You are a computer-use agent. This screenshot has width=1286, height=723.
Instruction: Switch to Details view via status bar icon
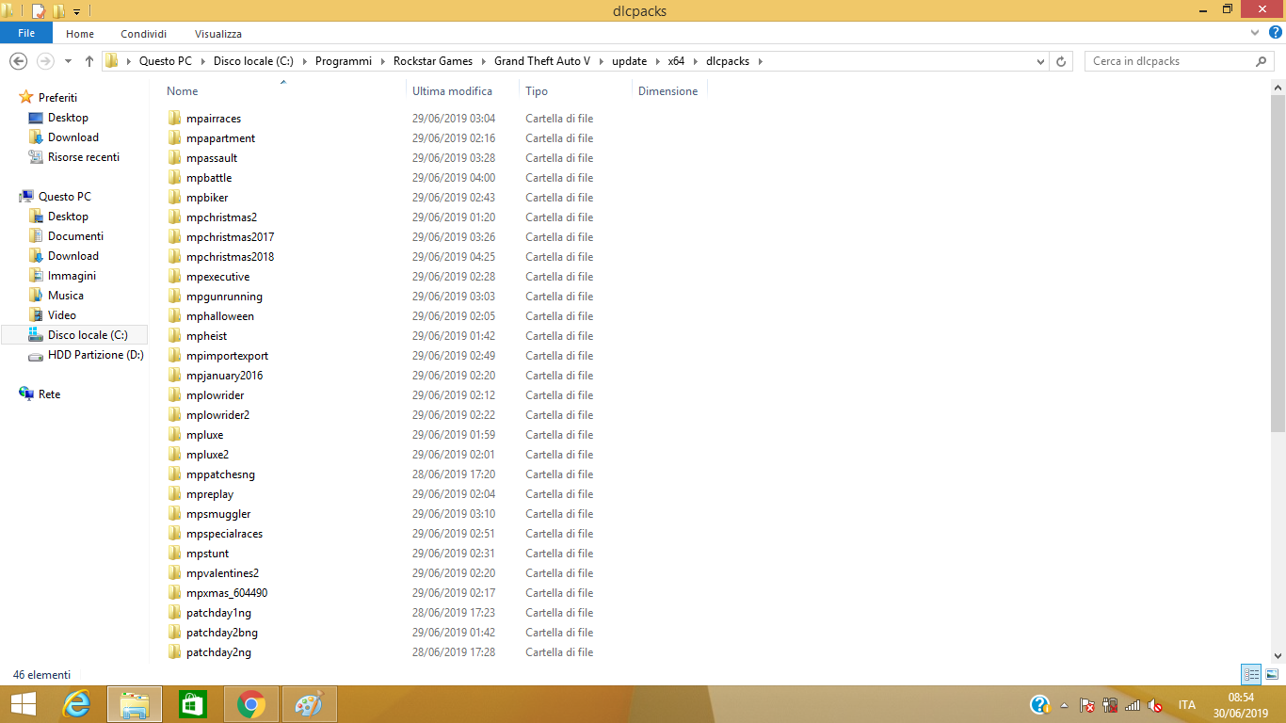tap(1251, 674)
